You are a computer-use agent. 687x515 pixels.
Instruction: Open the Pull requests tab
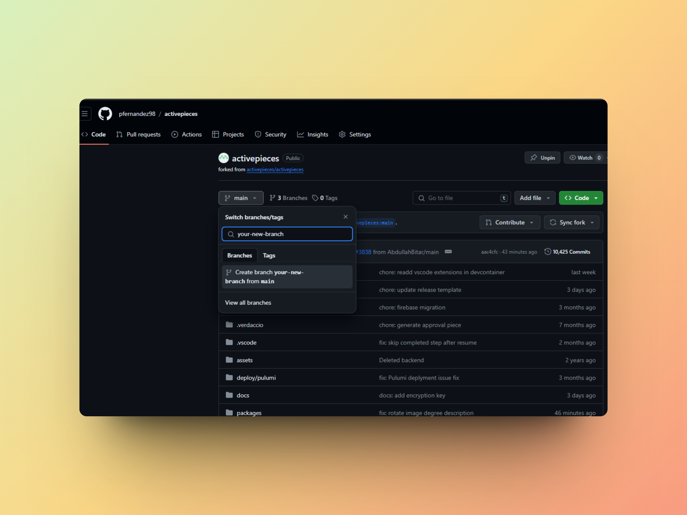[x=138, y=134]
